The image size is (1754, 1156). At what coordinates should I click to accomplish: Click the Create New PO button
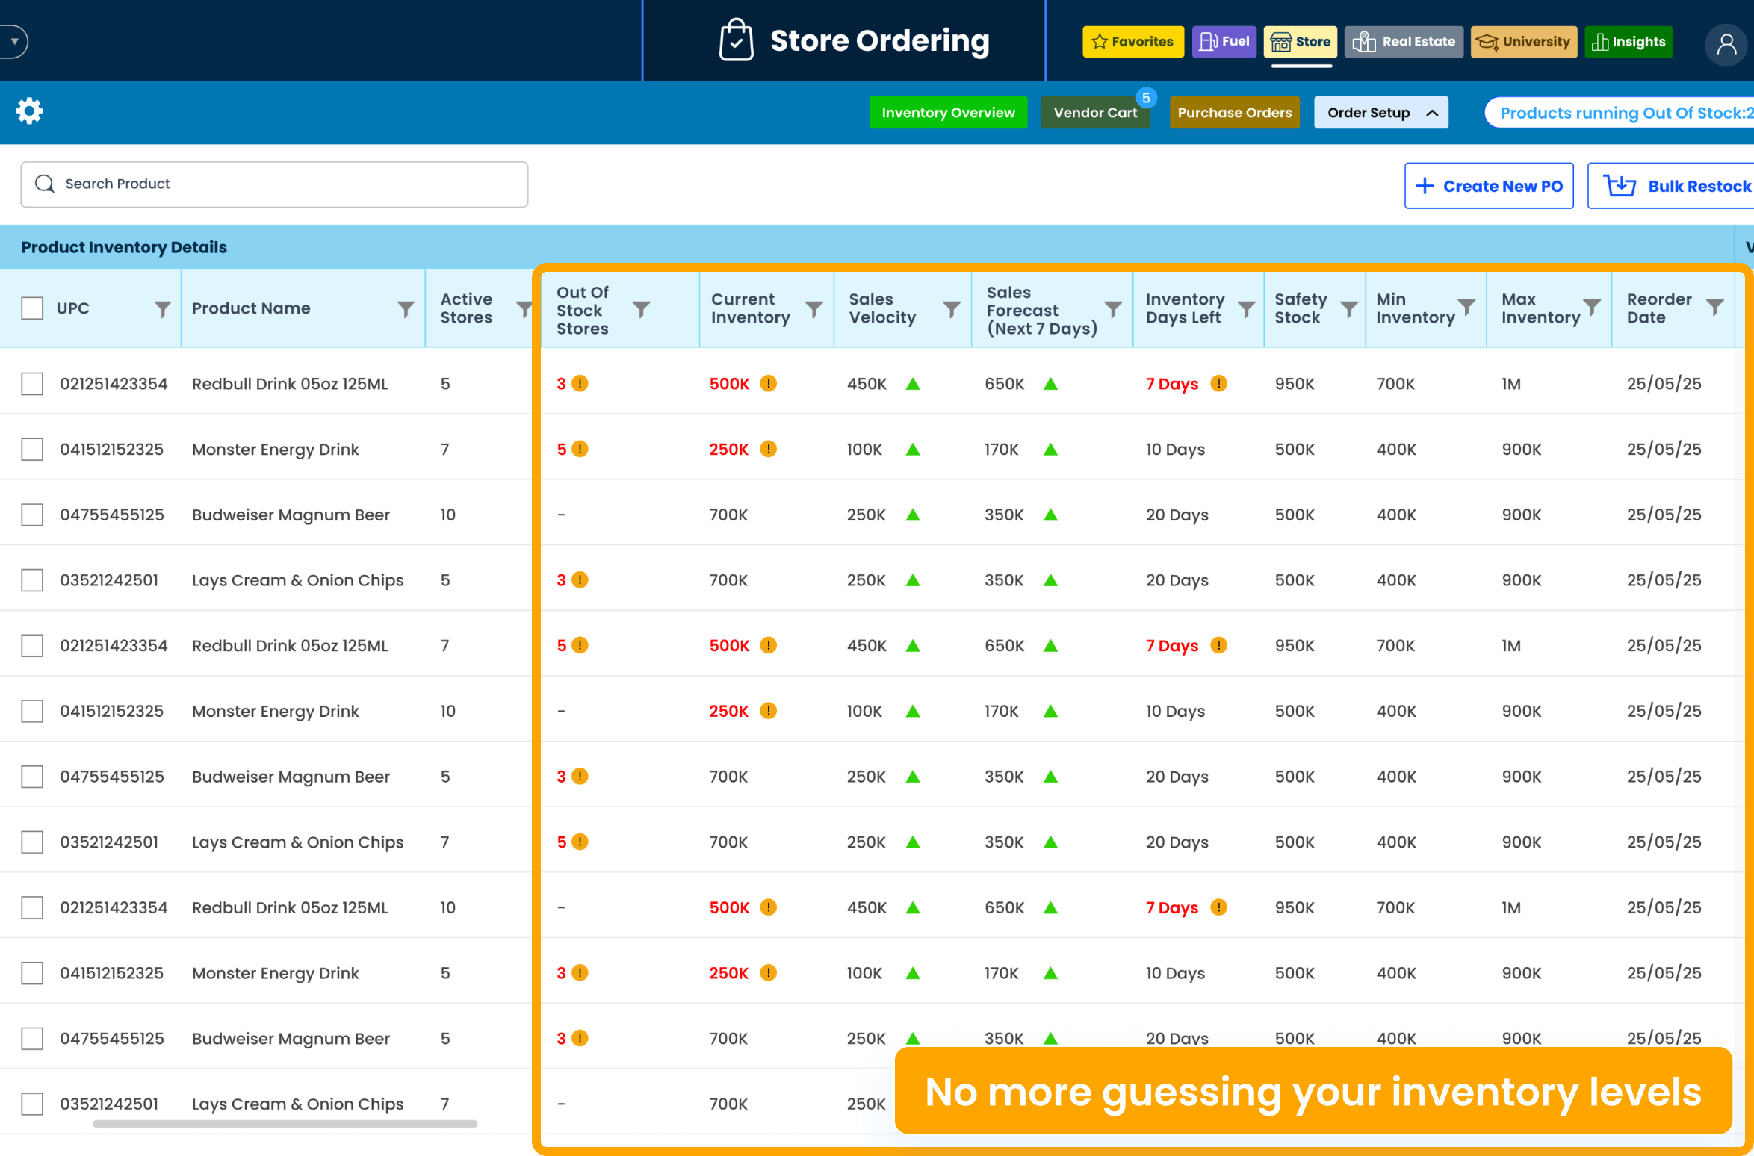tap(1487, 185)
